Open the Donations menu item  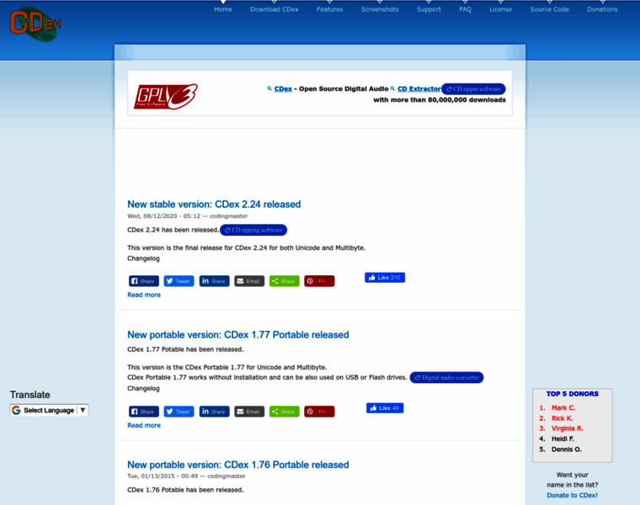point(602,9)
